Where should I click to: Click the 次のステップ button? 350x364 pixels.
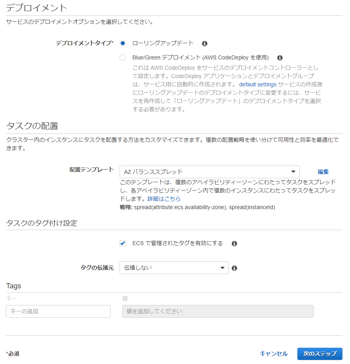320,354
